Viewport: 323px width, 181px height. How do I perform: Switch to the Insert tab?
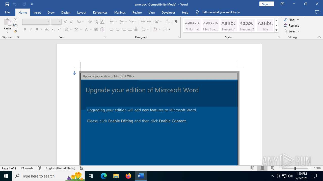[x=37, y=12]
